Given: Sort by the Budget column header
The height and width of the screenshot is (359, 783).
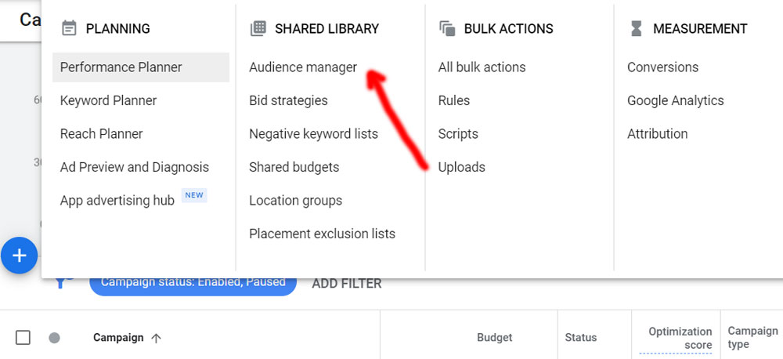Looking at the screenshot, I should (494, 338).
